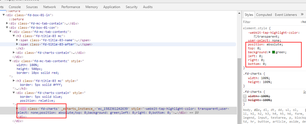Switch to the Performance tab
This screenshot has height=124, width=306.
coord(71,7)
